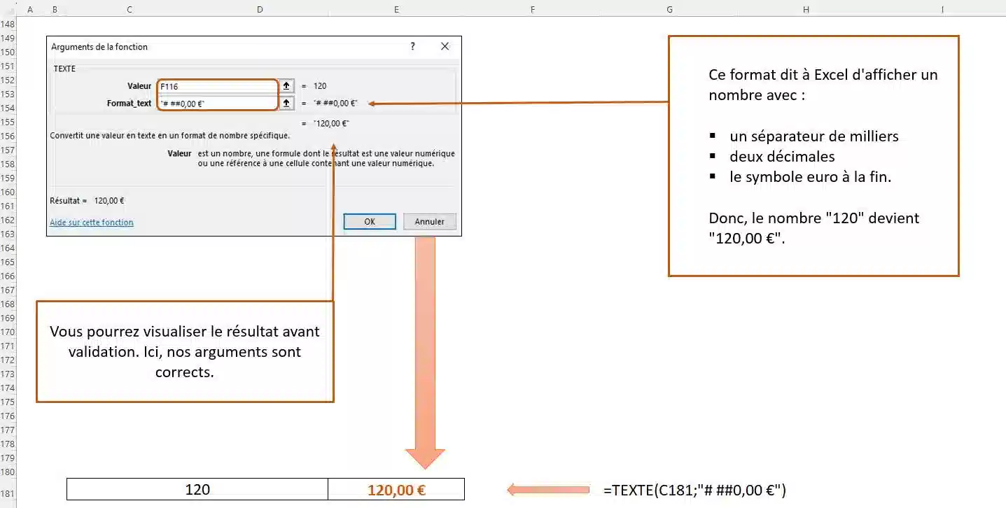Select row 148 header
Viewport: 1006px width, 508px height.
point(8,24)
